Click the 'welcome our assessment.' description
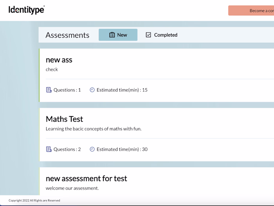This screenshot has height=206, width=274. coord(72,188)
